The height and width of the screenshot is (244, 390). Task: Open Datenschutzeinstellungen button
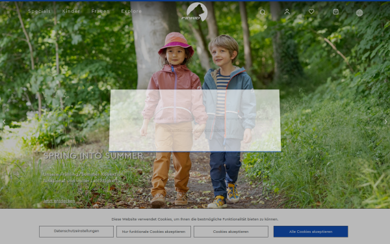[76, 231]
